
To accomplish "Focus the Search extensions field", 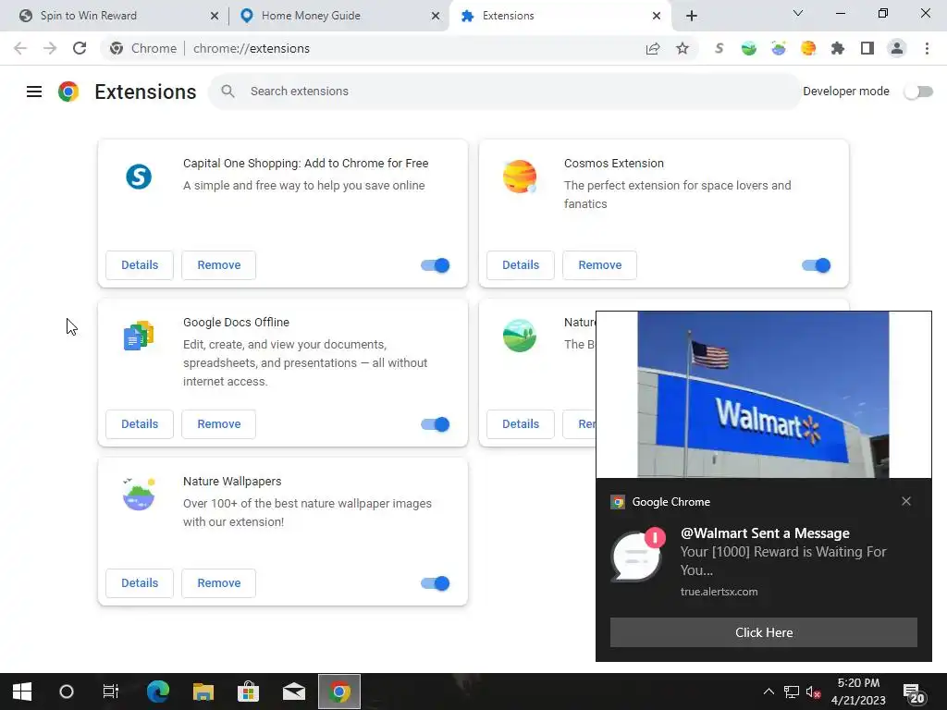I will [x=504, y=92].
